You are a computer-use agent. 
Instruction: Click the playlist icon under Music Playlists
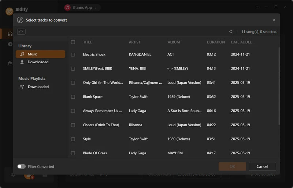point(22,87)
